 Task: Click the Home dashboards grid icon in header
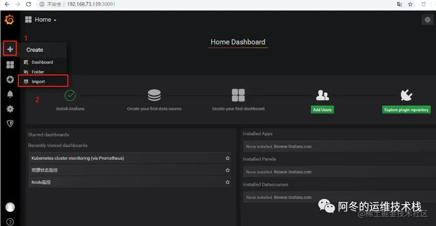pos(28,20)
